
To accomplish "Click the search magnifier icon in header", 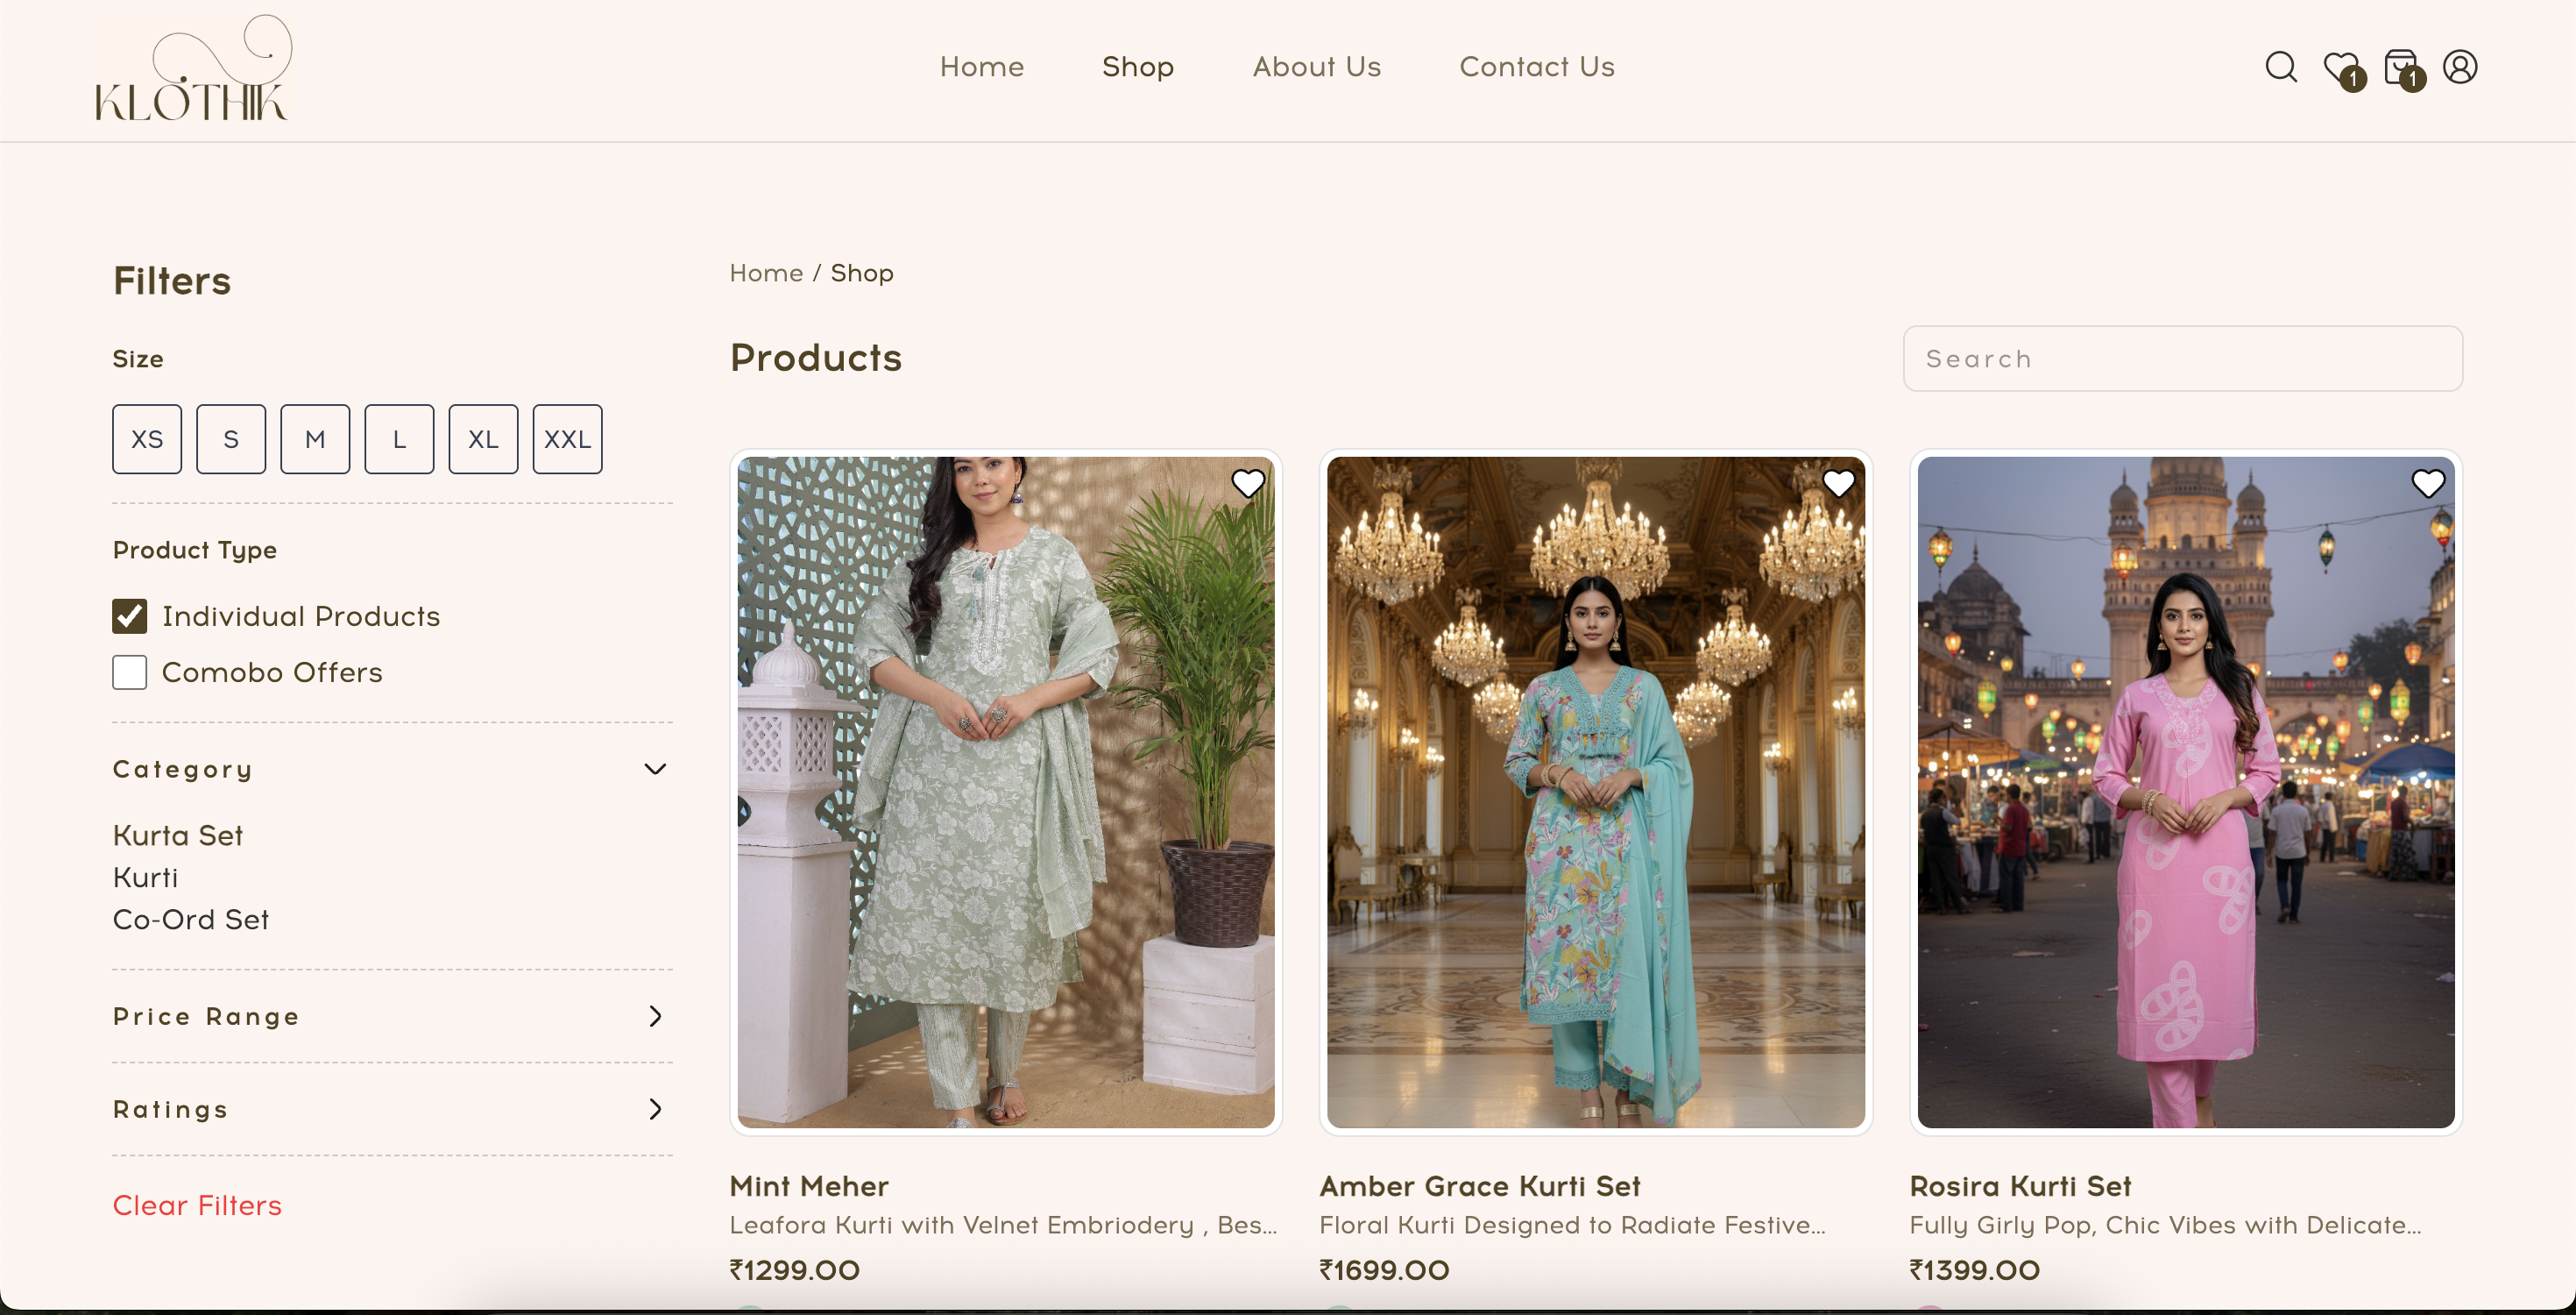I will tap(2280, 67).
